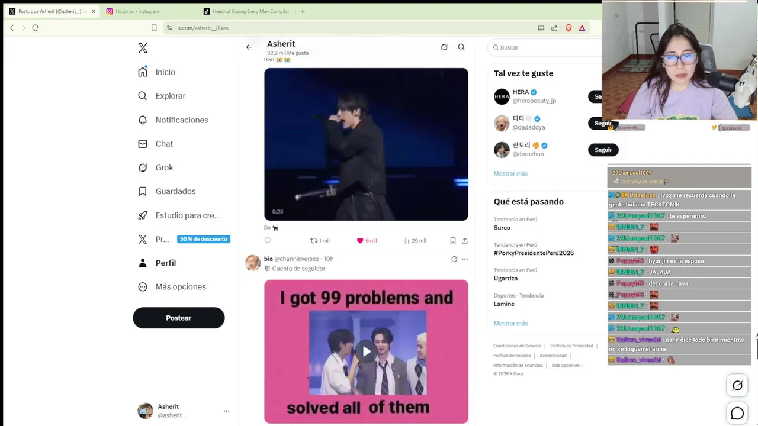Open Condiciones de Servicio link
This screenshot has height=426, width=758.
pyautogui.click(x=518, y=346)
